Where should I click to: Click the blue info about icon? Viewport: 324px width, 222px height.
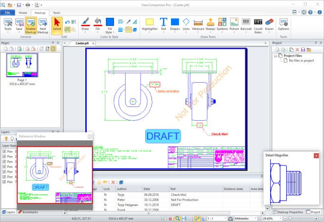click(319, 12)
